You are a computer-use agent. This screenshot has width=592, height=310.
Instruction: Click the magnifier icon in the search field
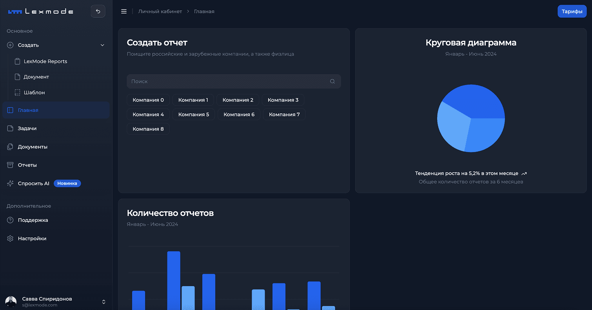pyautogui.click(x=332, y=82)
